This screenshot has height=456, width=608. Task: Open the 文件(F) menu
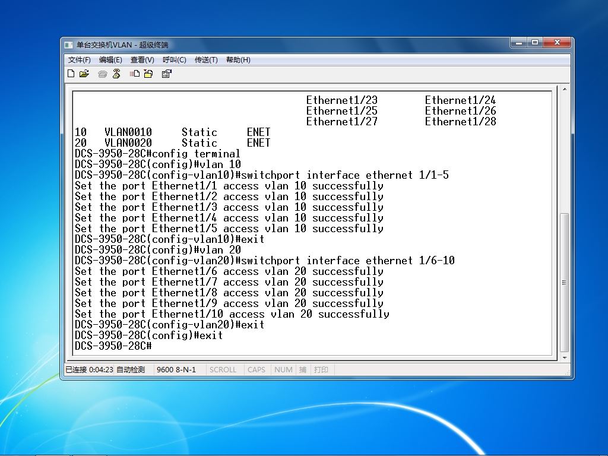tap(79, 60)
